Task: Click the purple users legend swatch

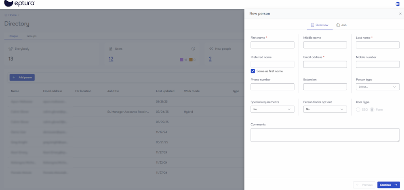Action: tap(181, 60)
